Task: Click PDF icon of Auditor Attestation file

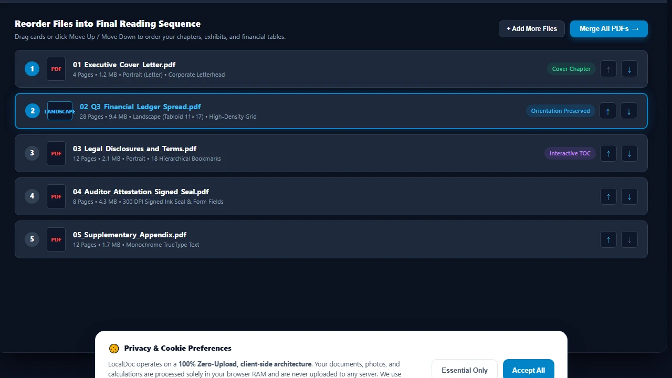Action: tap(56, 196)
